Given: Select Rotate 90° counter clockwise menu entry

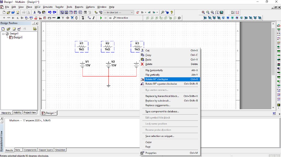Looking at the screenshot, I should pos(161,84).
